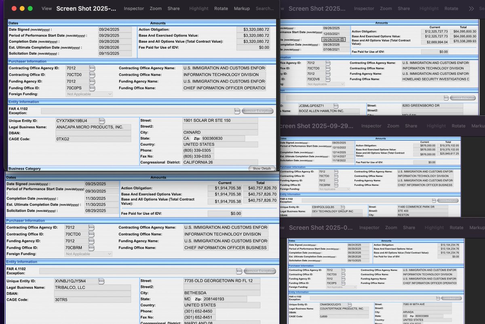Open lookup beside CN4KSKX2UQY5 entity ID

click(349, 304)
